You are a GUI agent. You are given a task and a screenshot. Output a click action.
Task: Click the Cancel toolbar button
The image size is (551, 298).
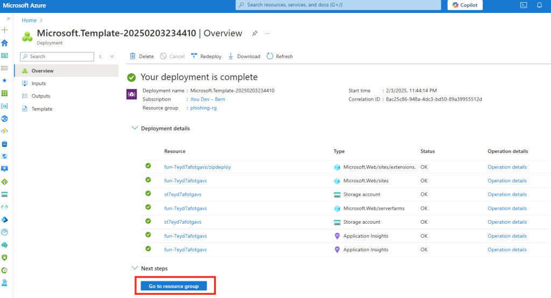click(x=172, y=56)
